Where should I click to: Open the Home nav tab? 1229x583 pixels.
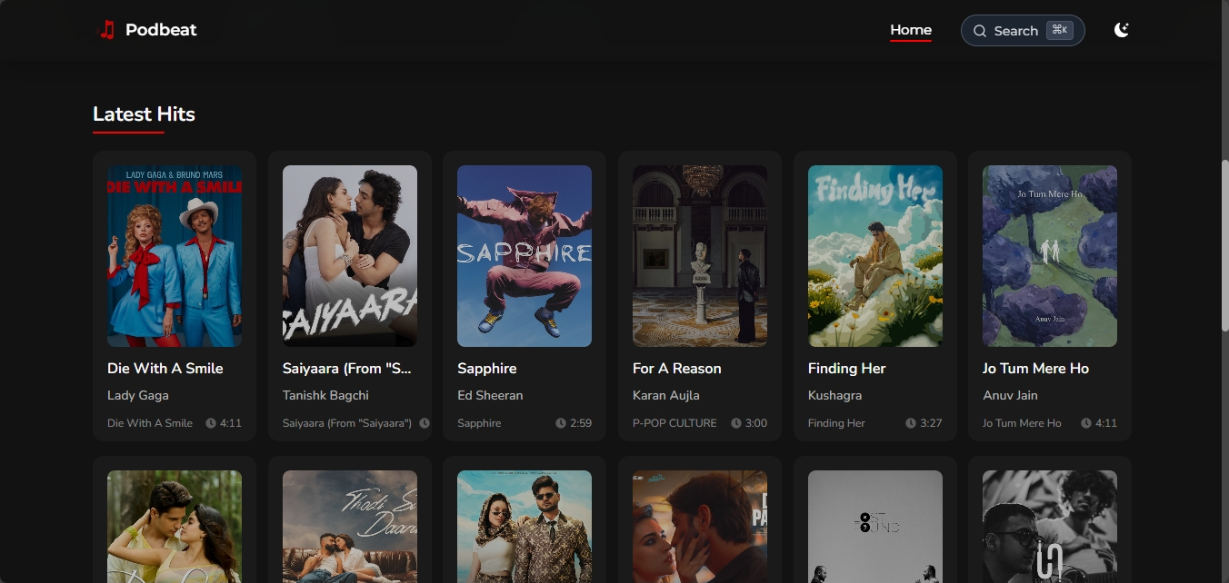(911, 30)
